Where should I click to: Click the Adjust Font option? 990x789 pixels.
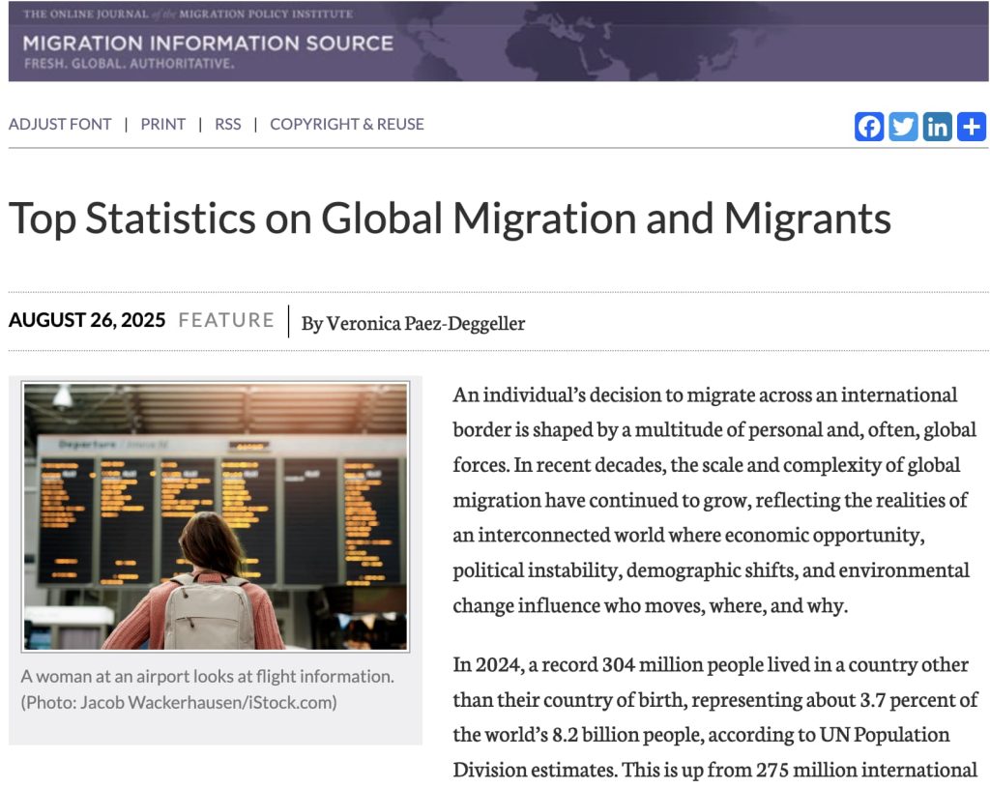60,124
